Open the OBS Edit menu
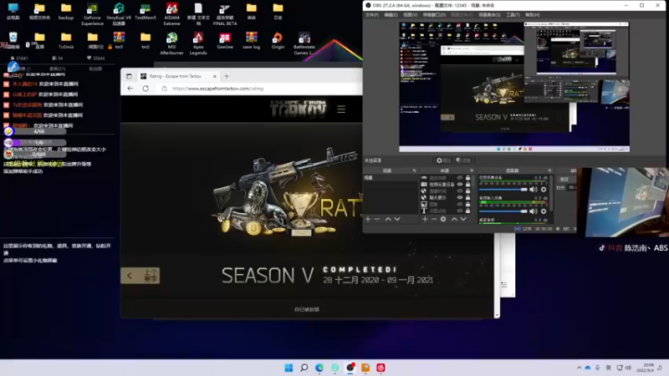 coord(391,15)
